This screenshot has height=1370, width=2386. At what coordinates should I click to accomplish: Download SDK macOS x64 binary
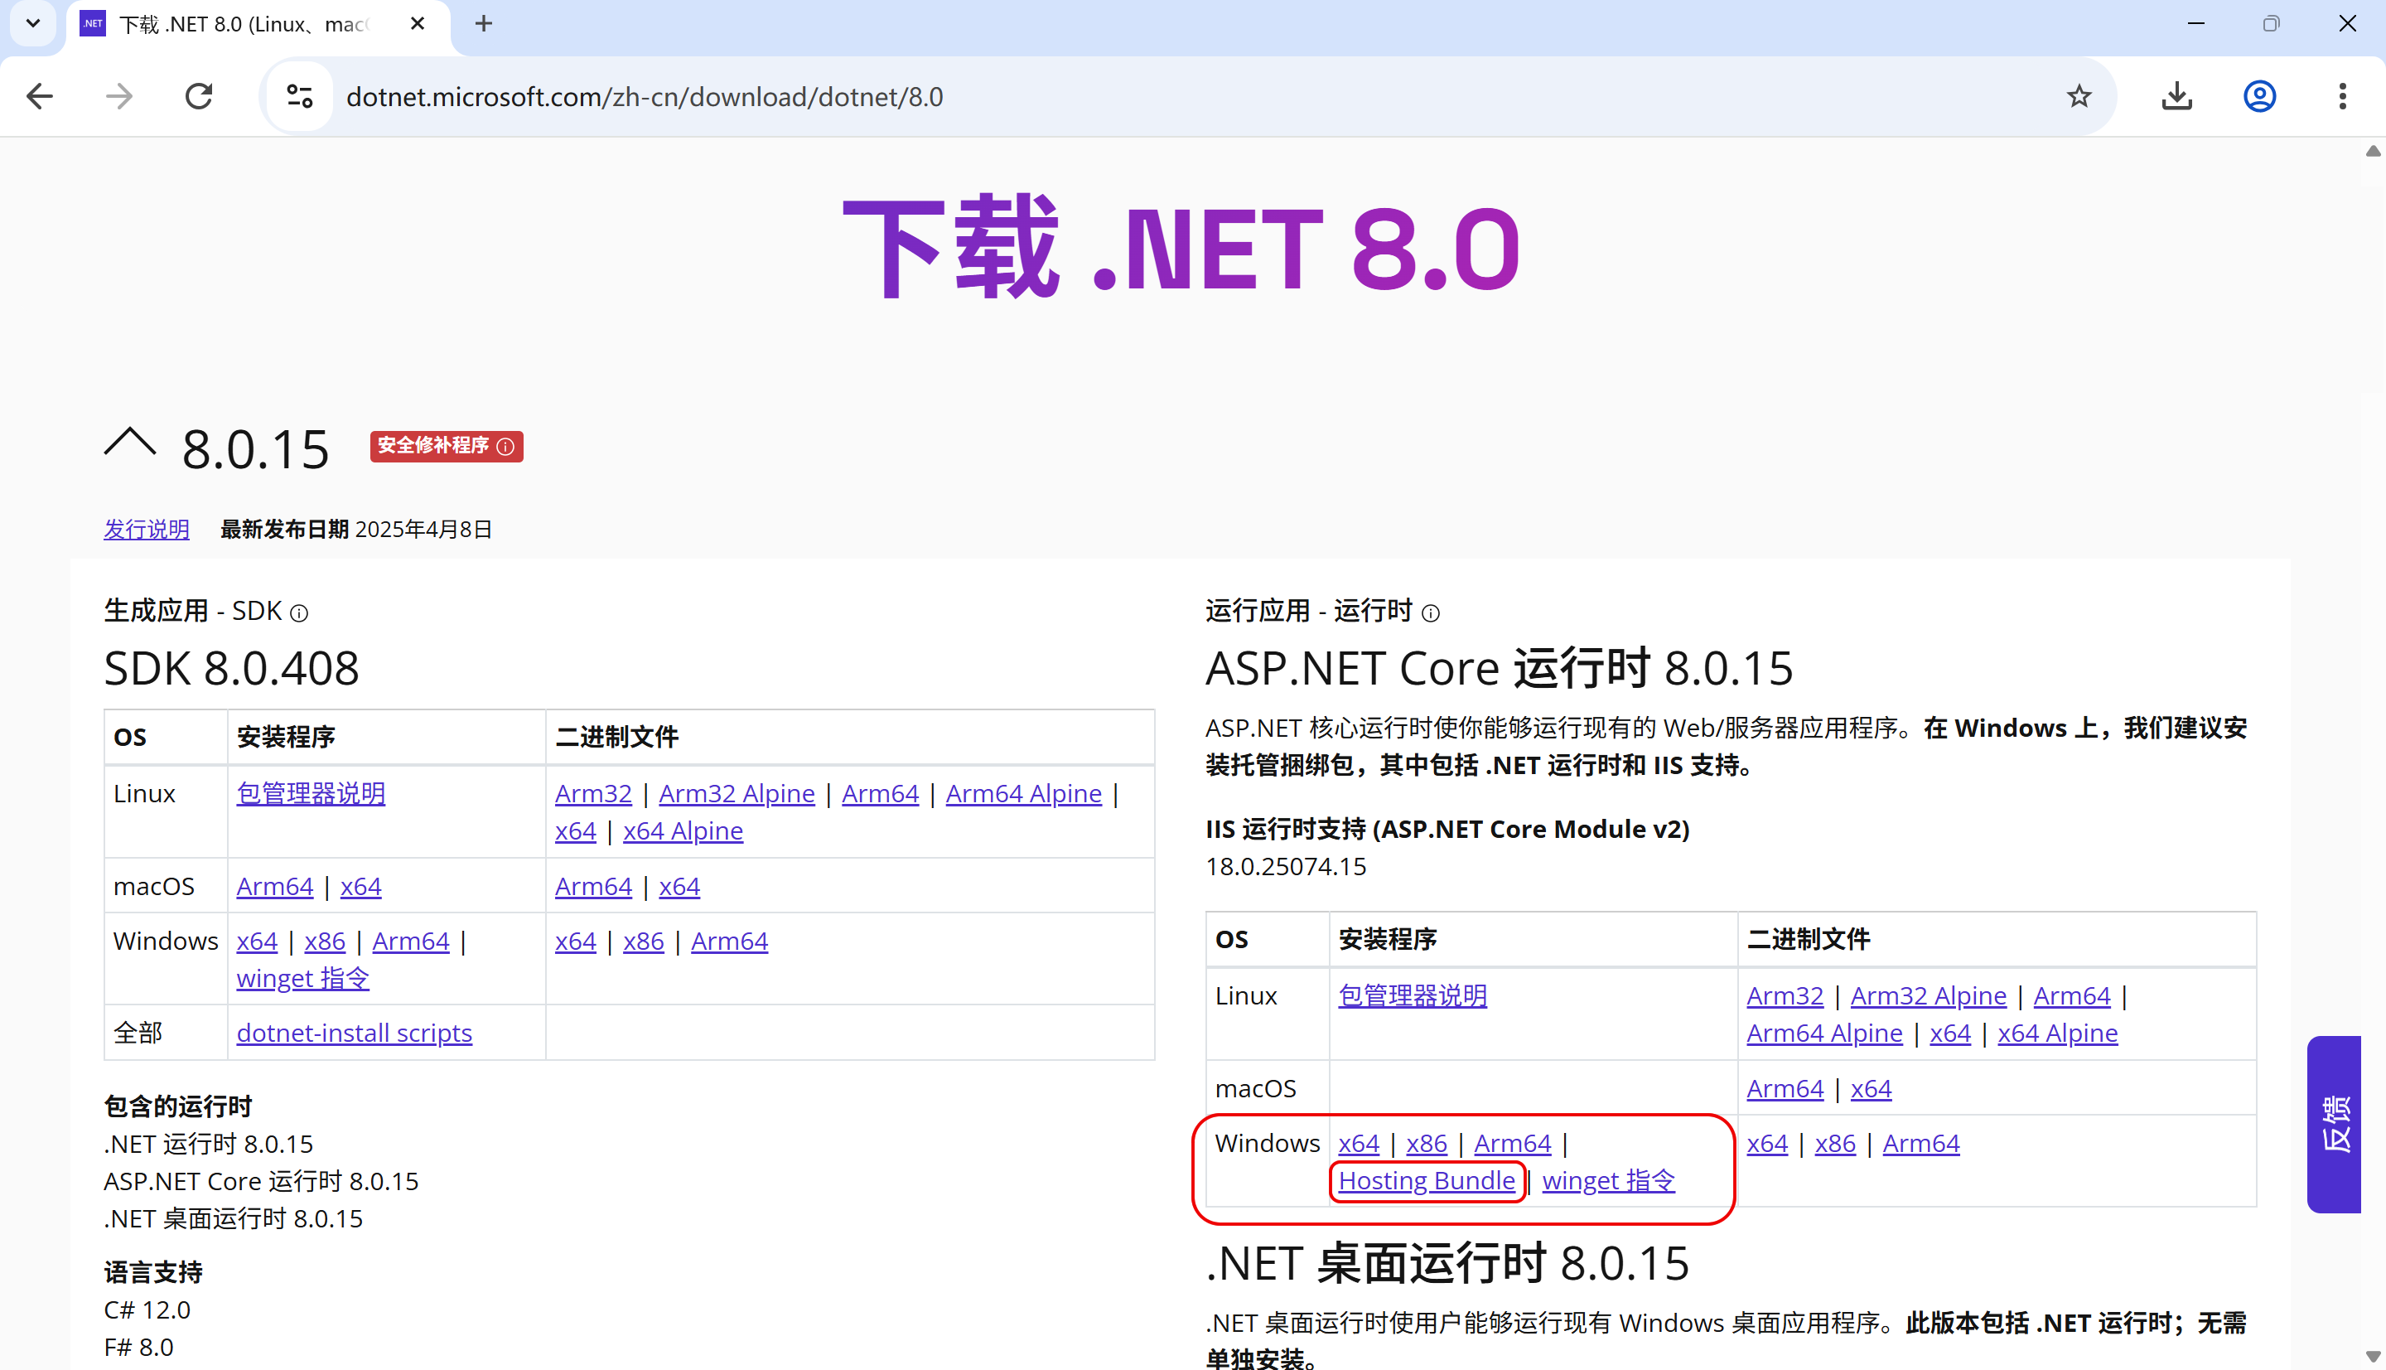tap(679, 886)
